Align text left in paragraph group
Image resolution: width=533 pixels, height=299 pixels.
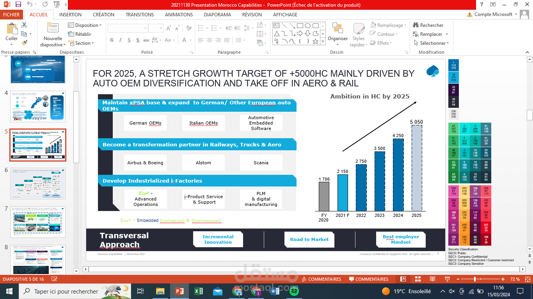pyautogui.click(x=200, y=40)
